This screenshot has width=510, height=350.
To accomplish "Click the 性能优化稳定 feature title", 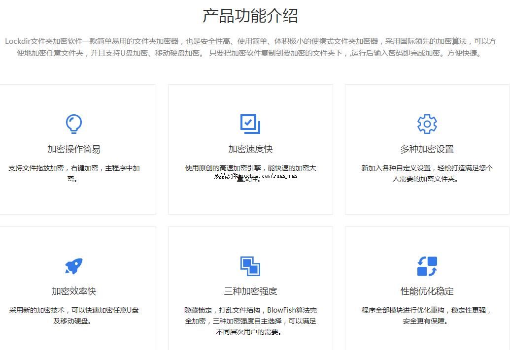I will tap(427, 291).
